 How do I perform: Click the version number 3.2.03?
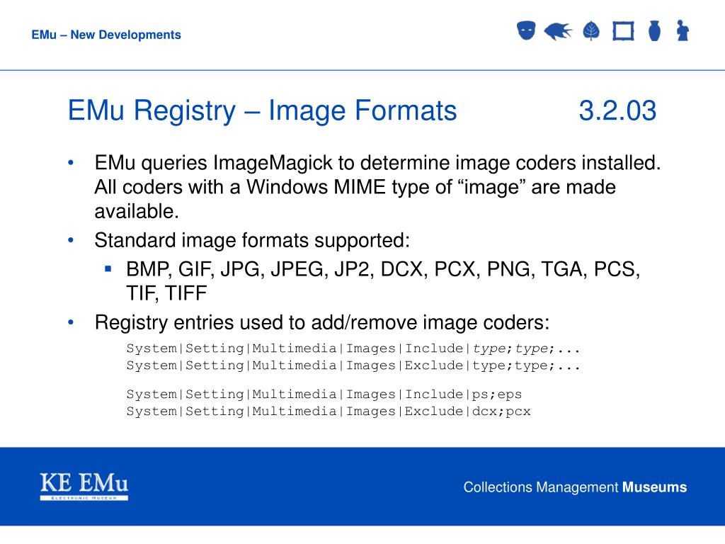pos(617,110)
